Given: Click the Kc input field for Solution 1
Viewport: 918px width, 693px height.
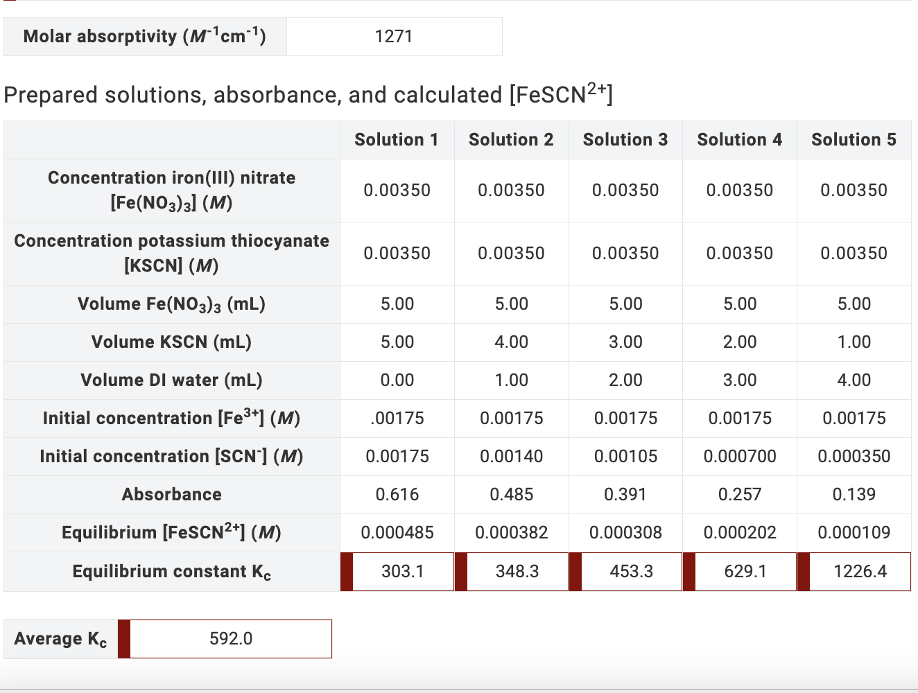Looking at the screenshot, I should (x=402, y=571).
